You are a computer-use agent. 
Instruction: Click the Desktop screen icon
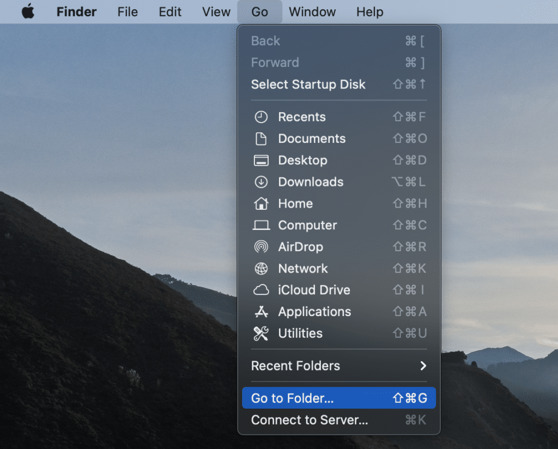tap(261, 160)
